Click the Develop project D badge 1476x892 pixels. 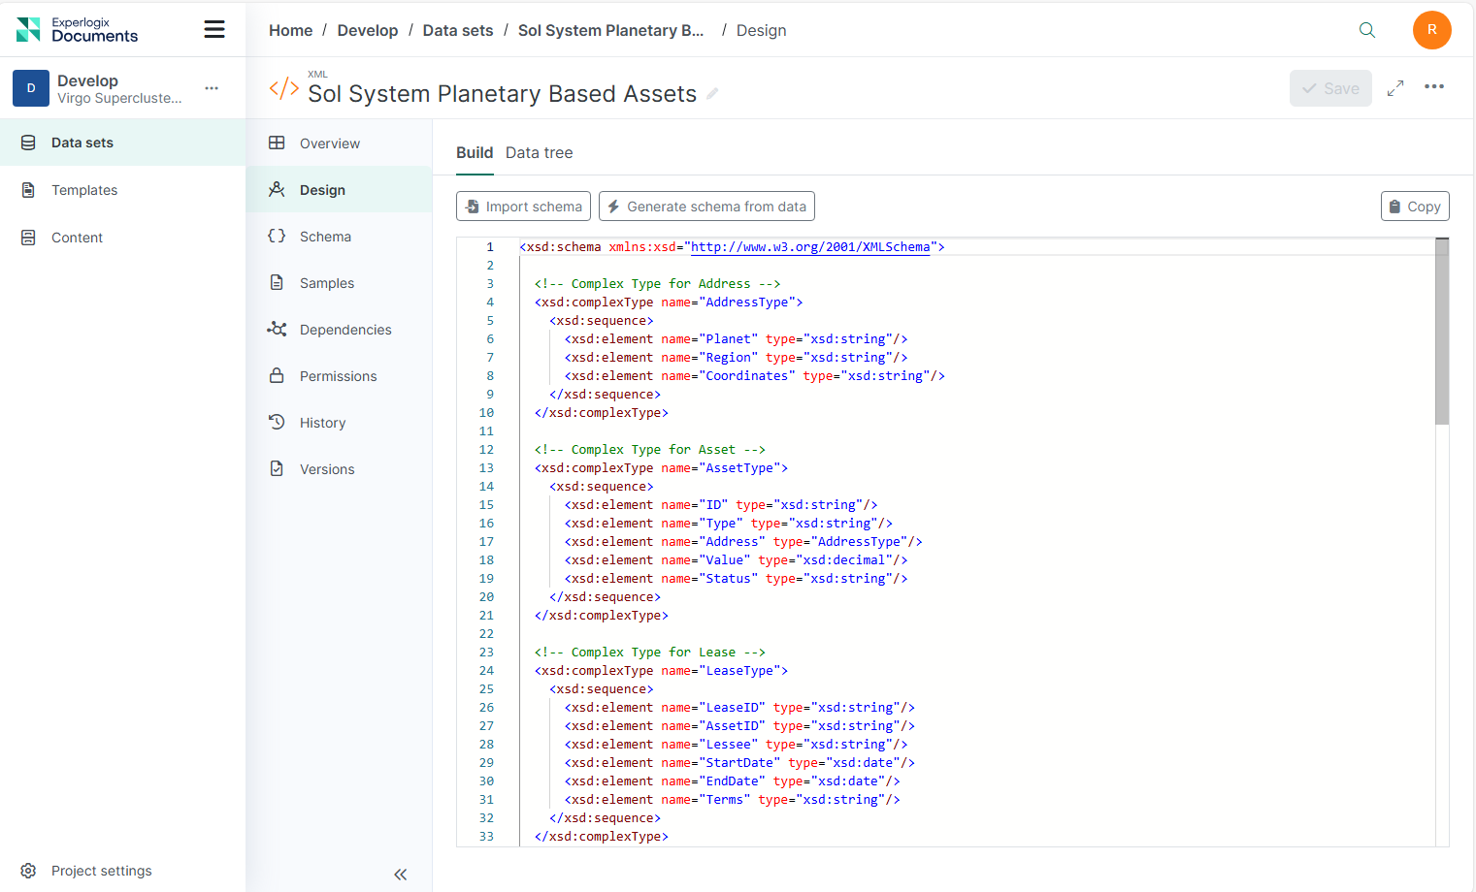click(31, 88)
